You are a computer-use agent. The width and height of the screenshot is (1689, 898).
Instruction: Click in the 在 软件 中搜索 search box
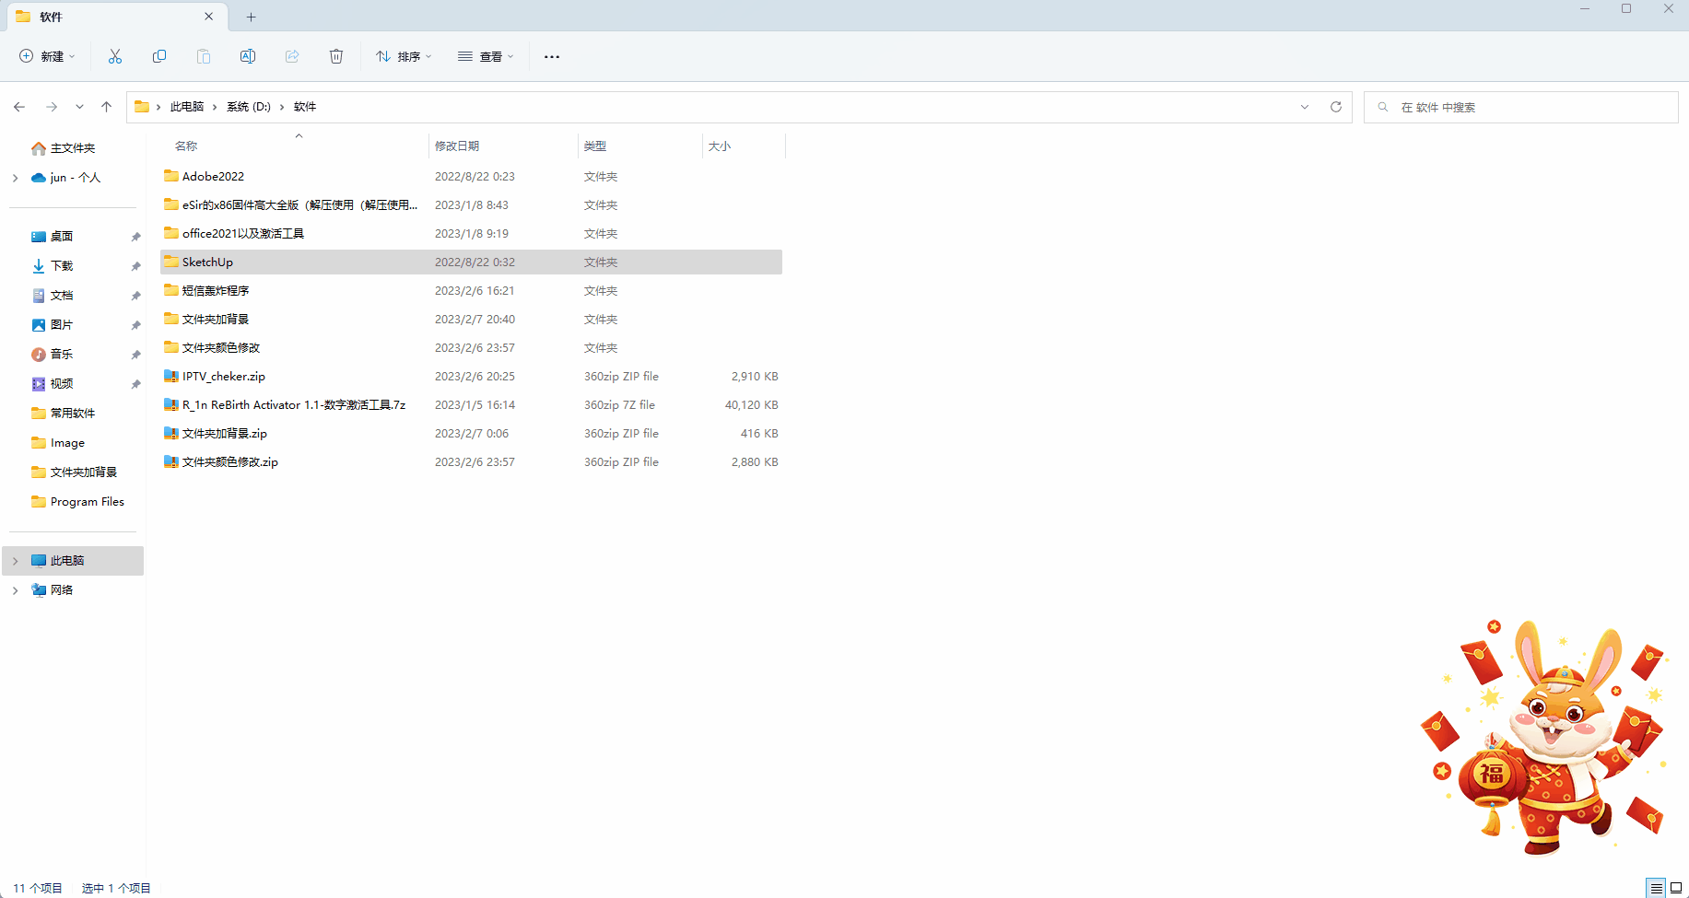pyautogui.click(x=1520, y=107)
